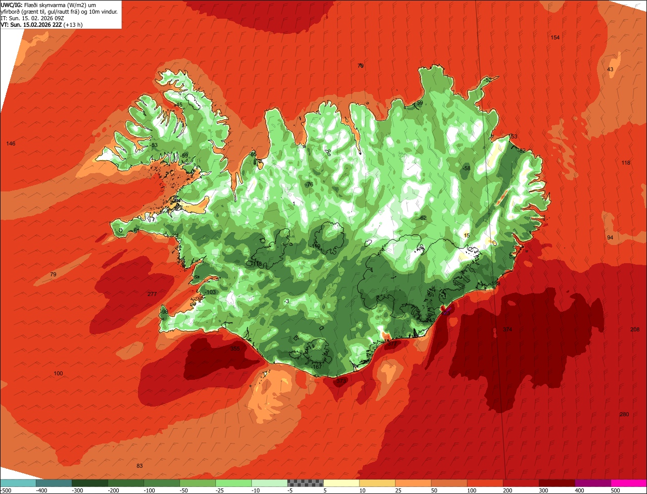Click the value -103 on the map

tap(210, 292)
